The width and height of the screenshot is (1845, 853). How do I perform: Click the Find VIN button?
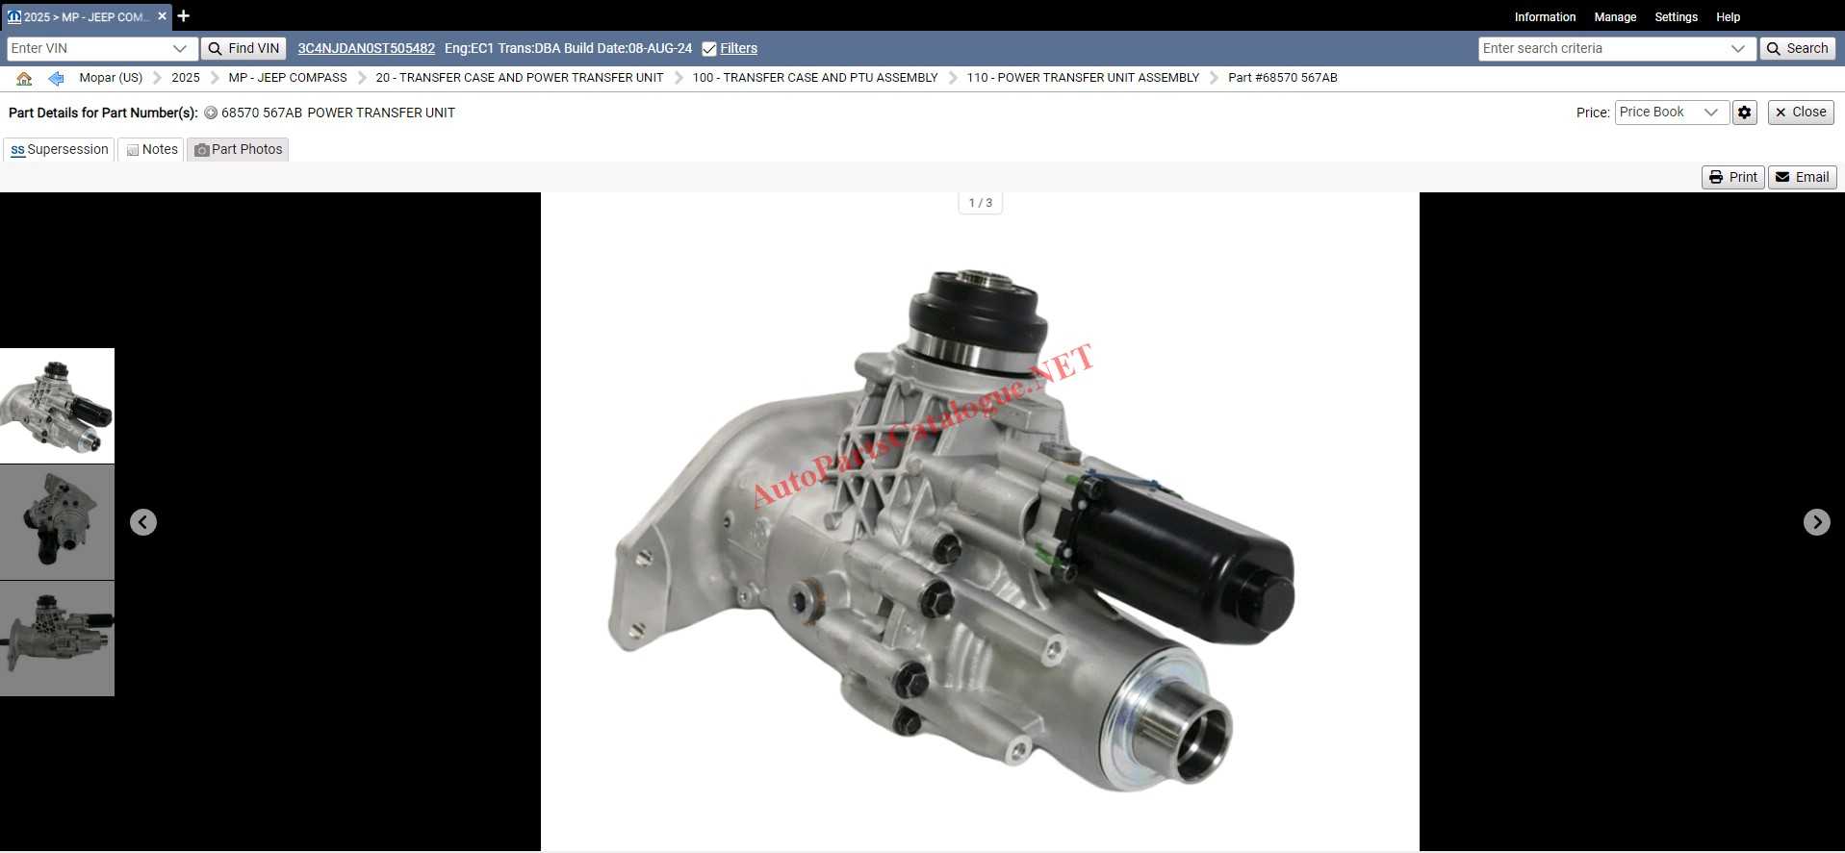click(243, 49)
